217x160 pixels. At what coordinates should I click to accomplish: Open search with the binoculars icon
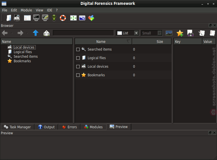(x=190, y=33)
